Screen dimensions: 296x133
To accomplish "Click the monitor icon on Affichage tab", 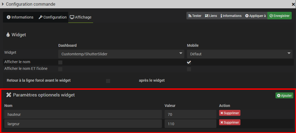I will click(x=72, y=17).
